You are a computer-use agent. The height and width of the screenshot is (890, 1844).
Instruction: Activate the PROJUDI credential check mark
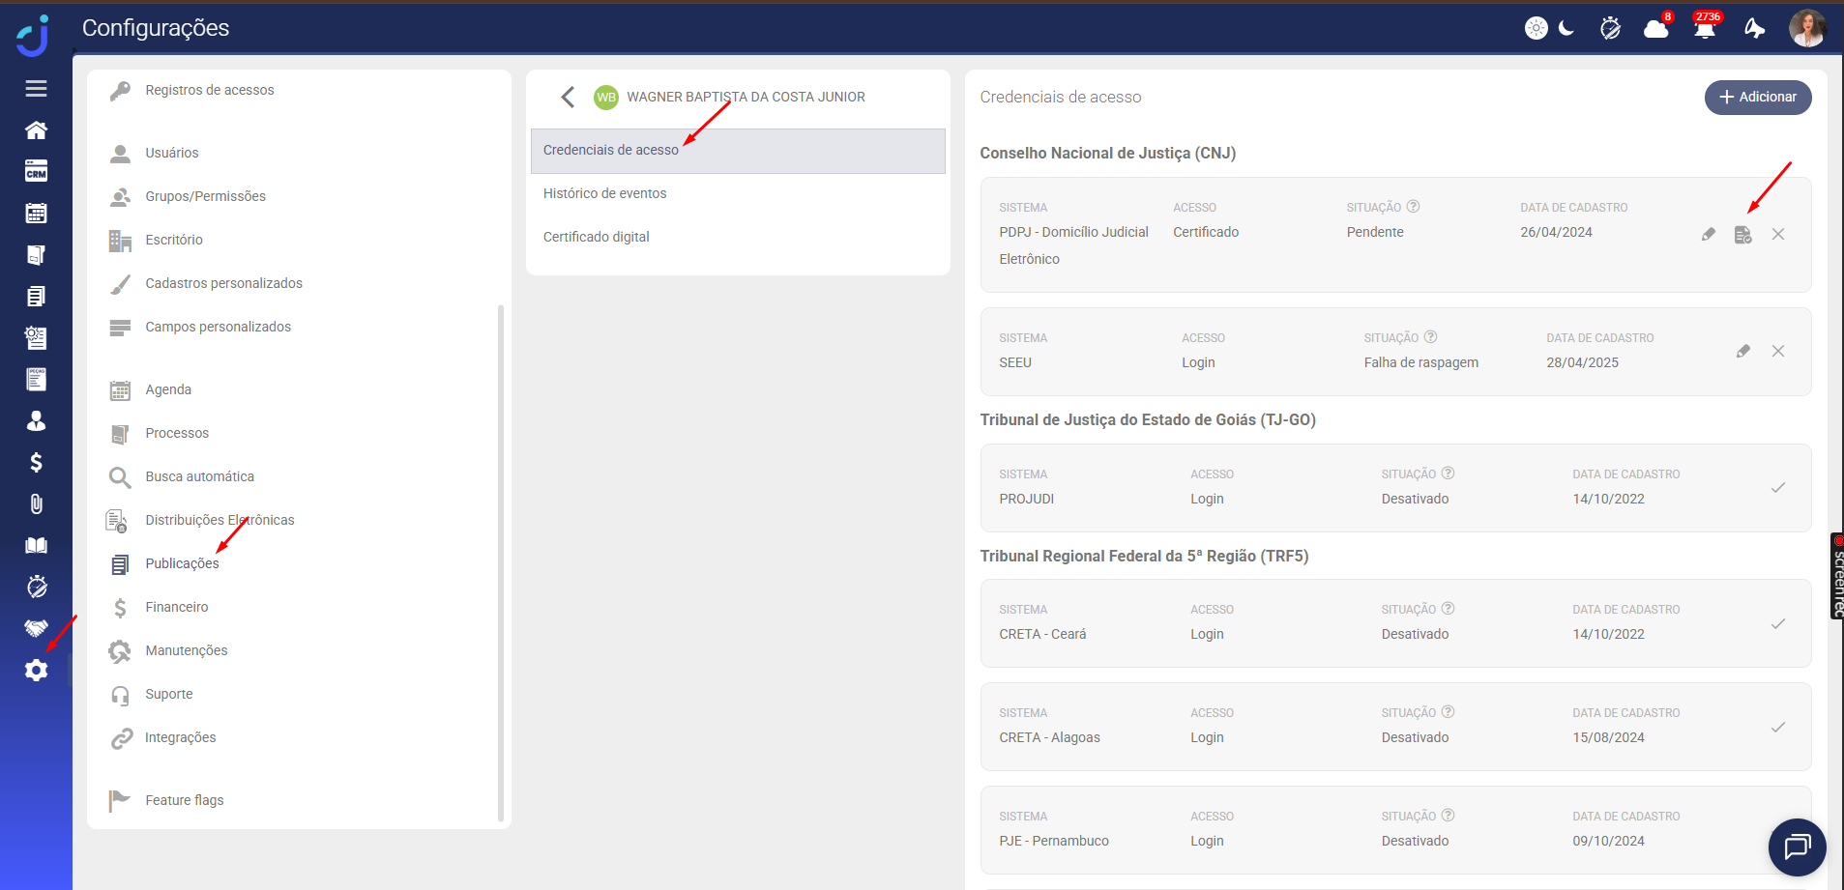coord(1777,488)
